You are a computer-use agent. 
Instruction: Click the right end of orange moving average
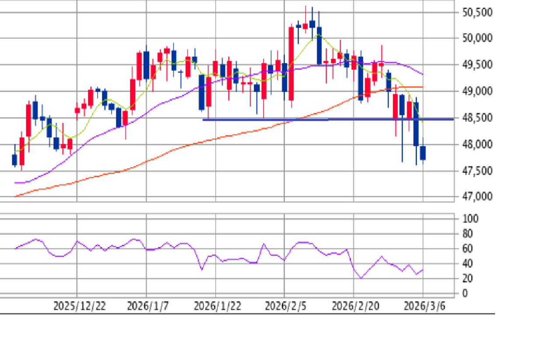(x=421, y=87)
